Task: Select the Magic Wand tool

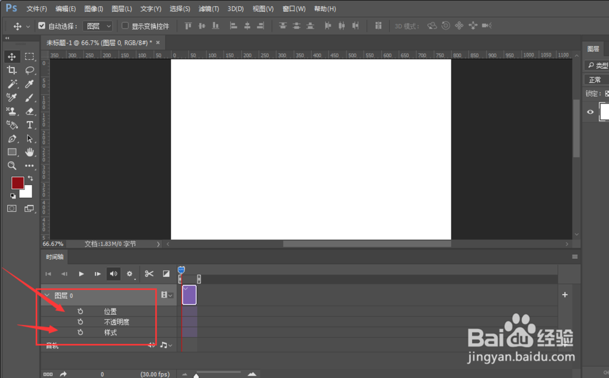Action: point(12,84)
